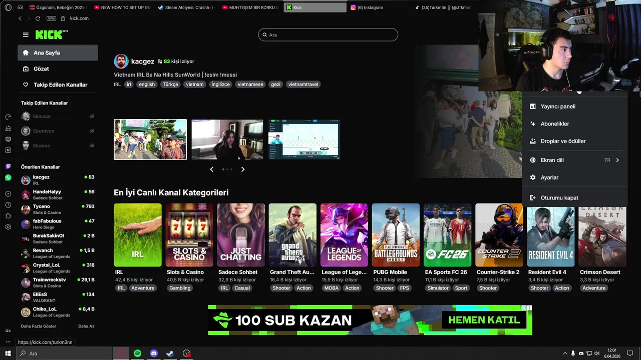The width and height of the screenshot is (641, 360).
Task: Open the GX Control speedometer icon
Action: tap(8, 117)
